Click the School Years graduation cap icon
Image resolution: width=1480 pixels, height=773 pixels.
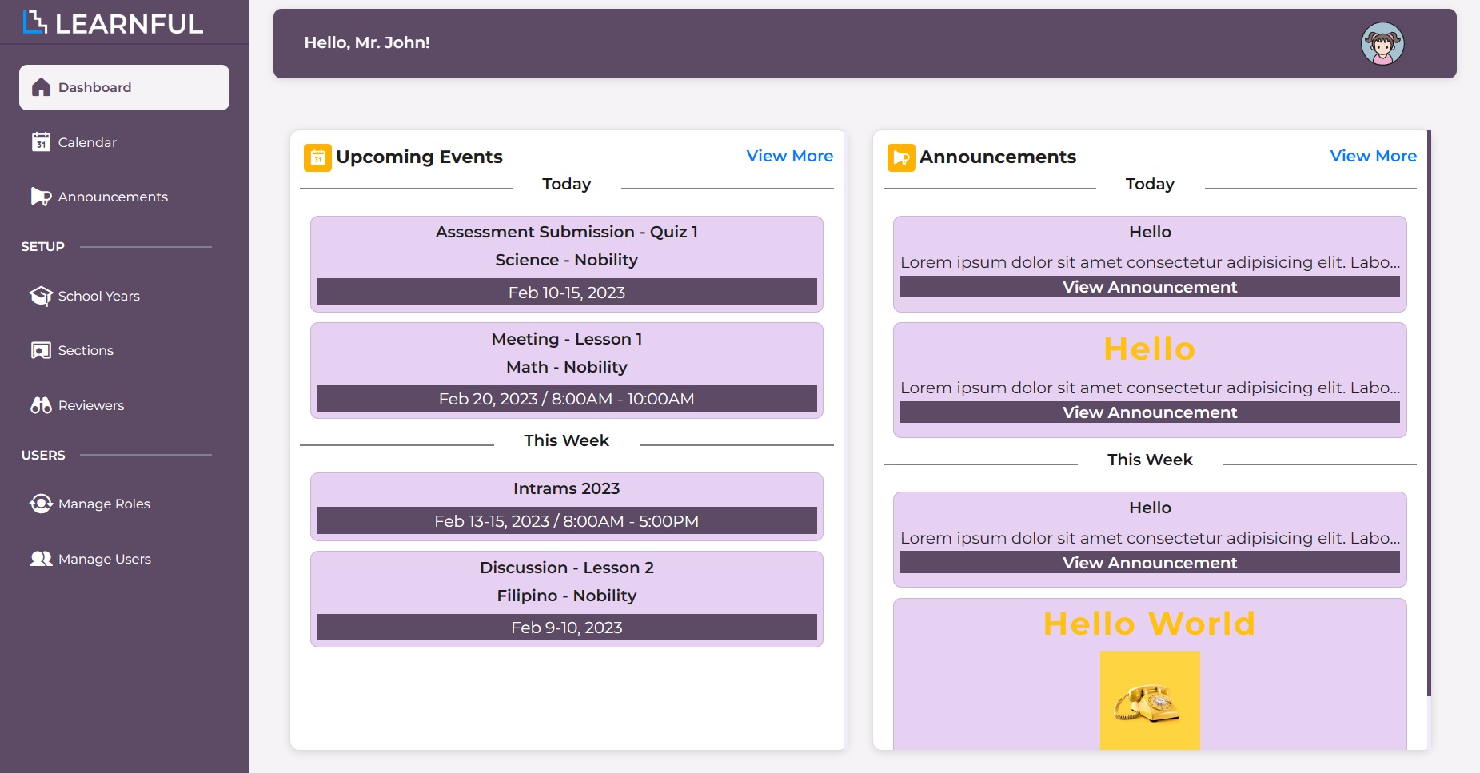(41, 296)
